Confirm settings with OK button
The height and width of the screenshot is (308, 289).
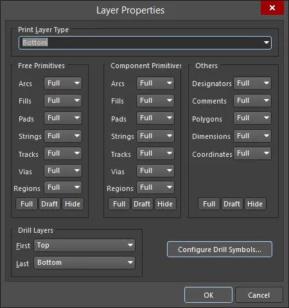click(x=208, y=295)
